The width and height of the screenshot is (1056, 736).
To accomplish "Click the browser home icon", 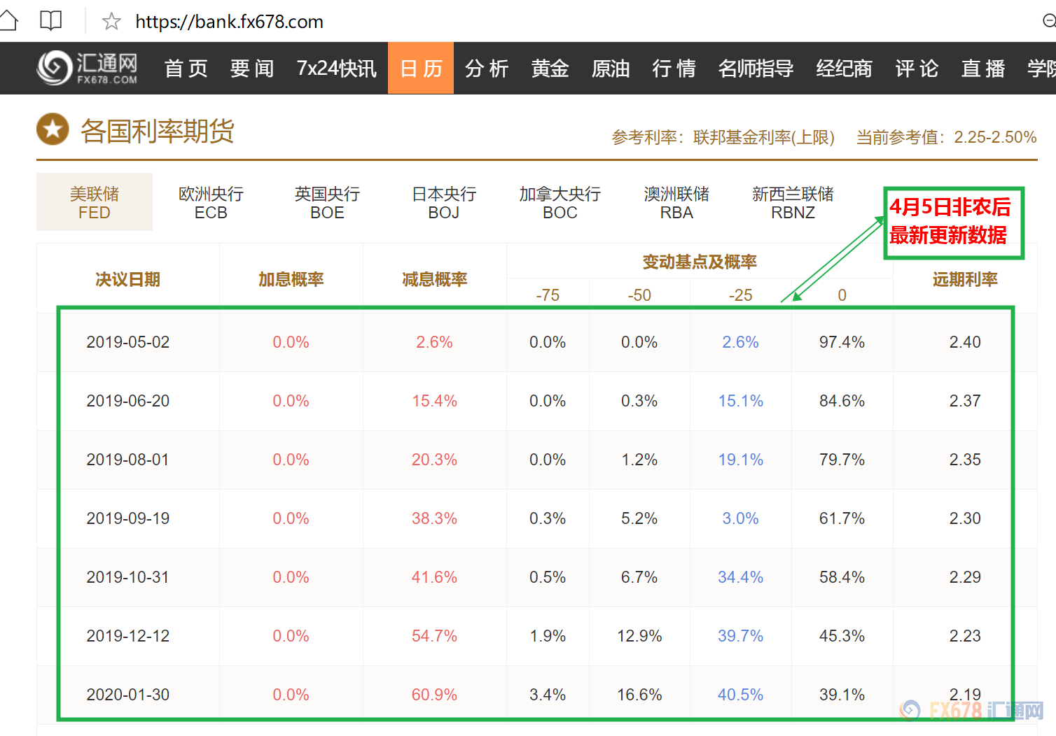I will point(9,20).
